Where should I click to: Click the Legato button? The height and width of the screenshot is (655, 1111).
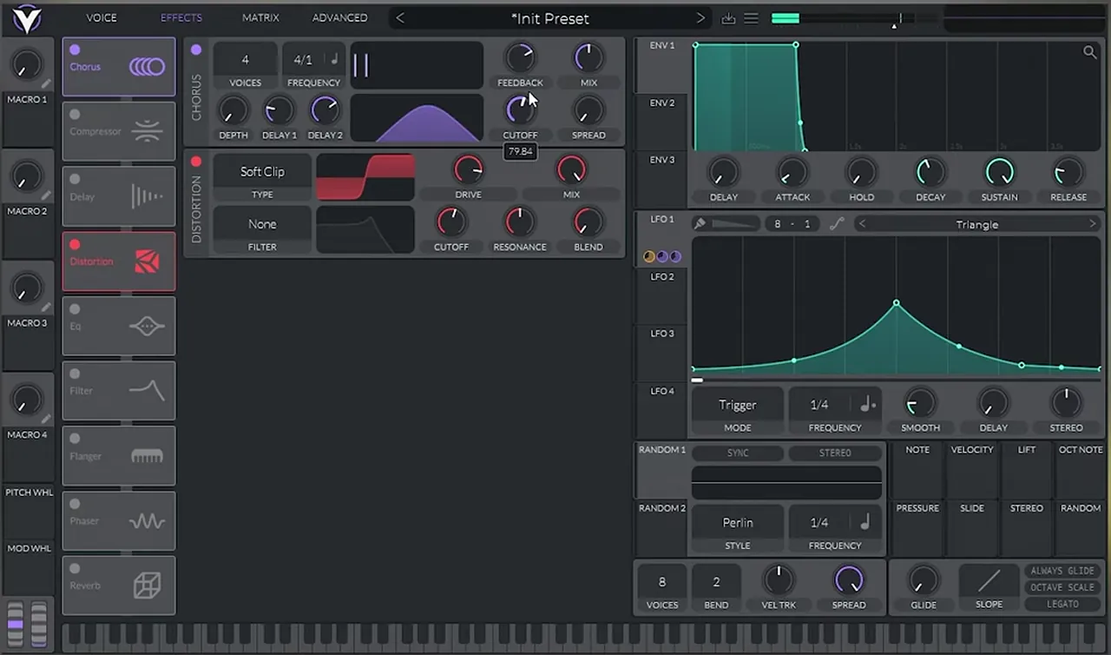1062,604
